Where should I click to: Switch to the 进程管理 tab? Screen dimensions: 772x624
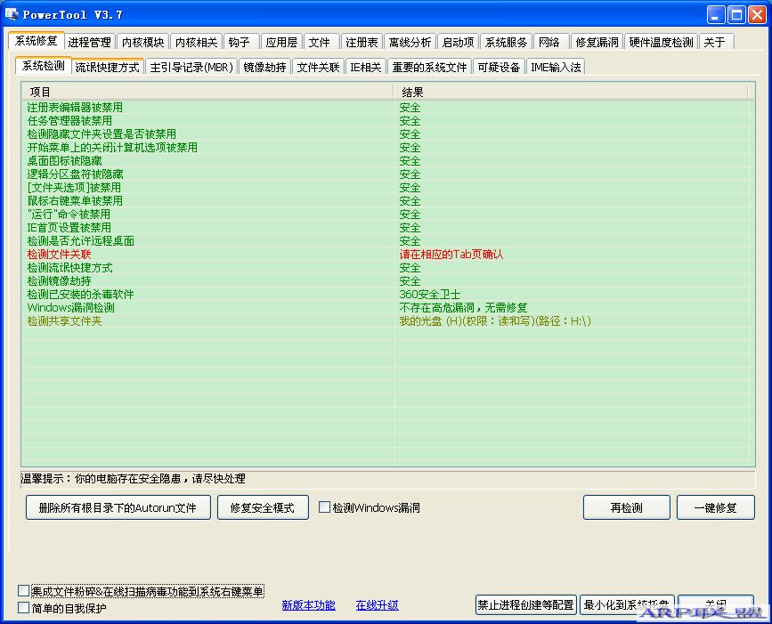pos(90,40)
